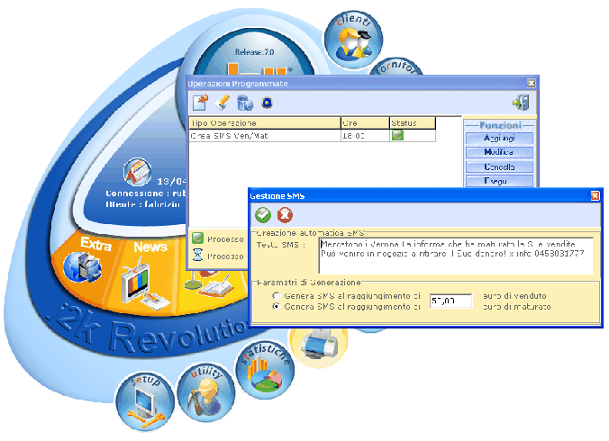This screenshot has height=441, width=609.
Task: Click the exit door icon in Operazioni Programmate
Action: [x=521, y=103]
